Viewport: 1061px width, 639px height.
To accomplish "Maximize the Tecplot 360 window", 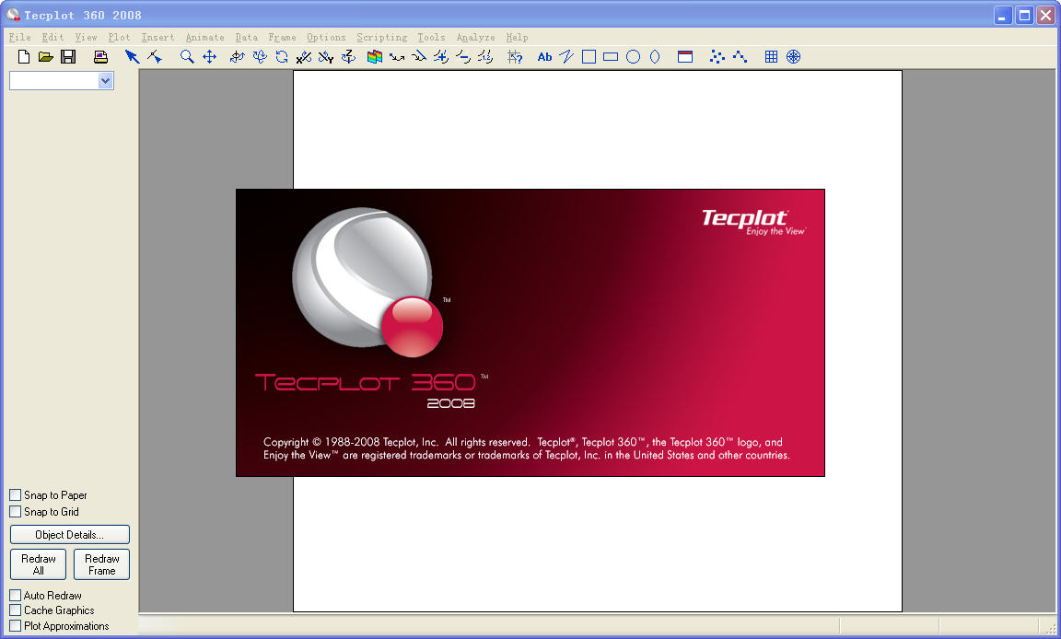I will pos(1024,15).
